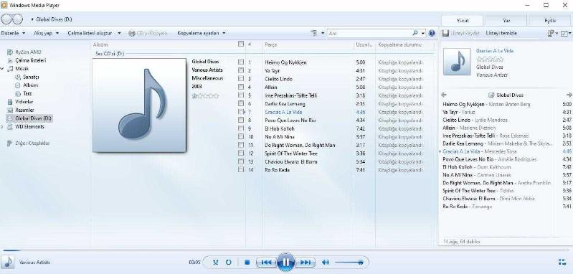Stop playback
573x274 pixels.
point(247,263)
